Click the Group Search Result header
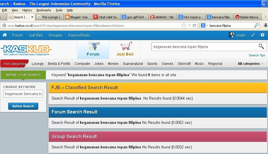 tap(158, 136)
